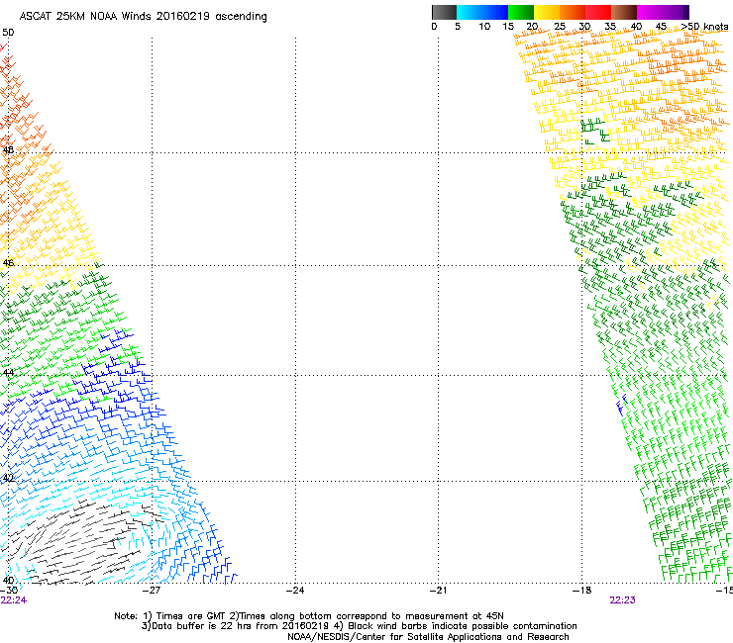Click the longitude label -21
The height and width of the screenshot is (643, 733).
click(438, 591)
